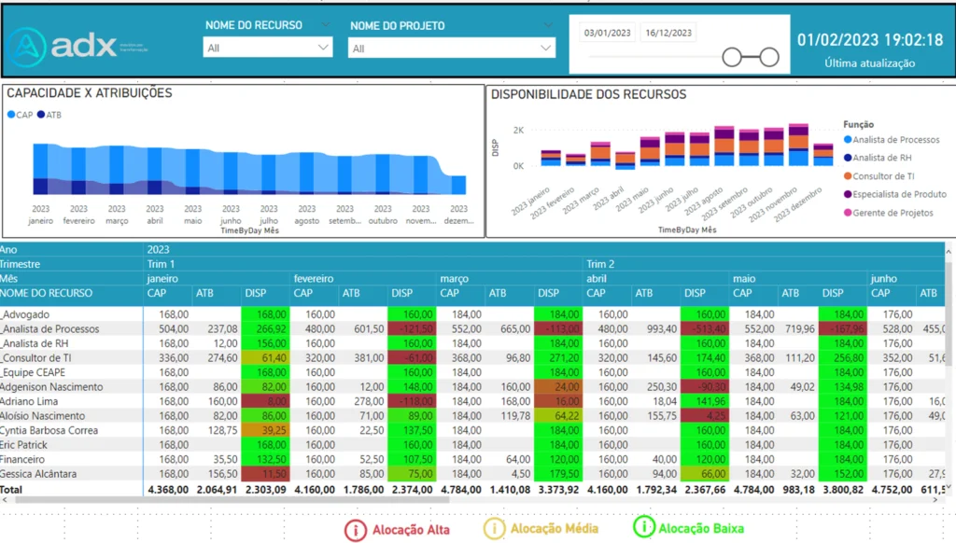Highlight Consultor de TI in the legend
Image resolution: width=956 pixels, height=543 pixels.
pos(848,176)
